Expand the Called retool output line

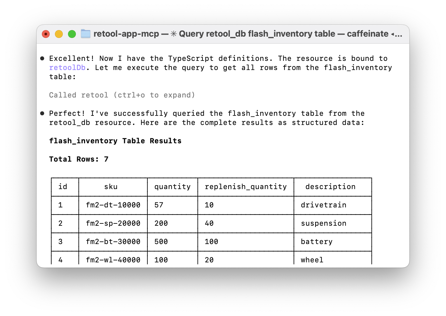[x=122, y=95]
